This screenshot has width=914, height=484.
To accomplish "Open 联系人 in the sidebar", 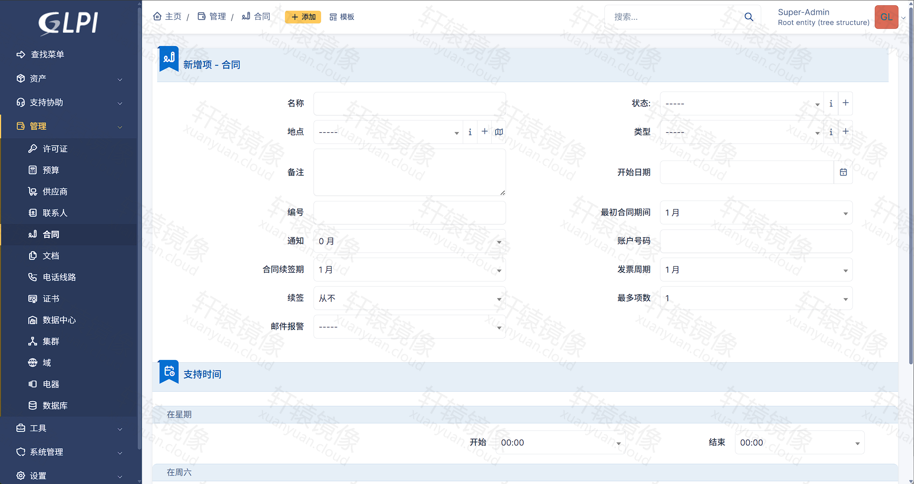I will [69, 213].
